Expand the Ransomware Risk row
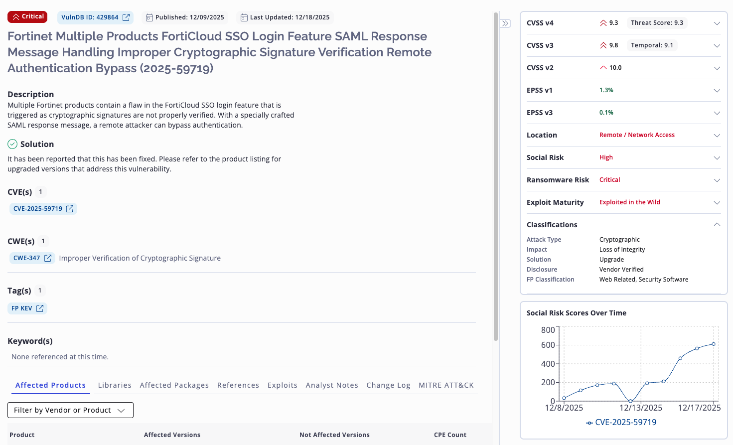The height and width of the screenshot is (445, 733). [x=717, y=180]
